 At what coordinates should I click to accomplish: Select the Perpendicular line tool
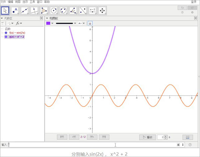point(34,10)
